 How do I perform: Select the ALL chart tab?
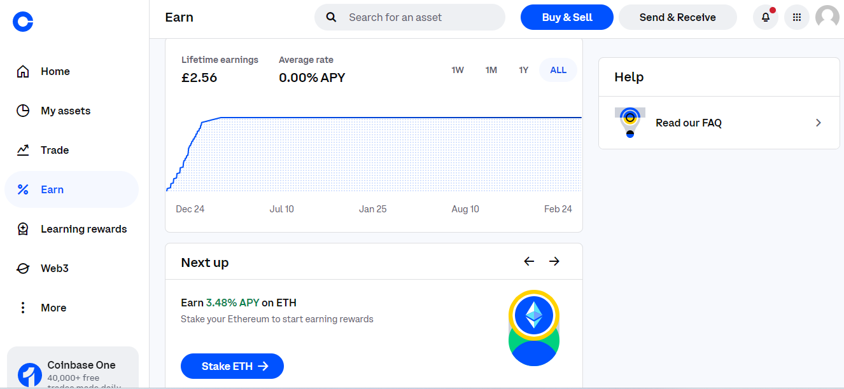point(558,70)
